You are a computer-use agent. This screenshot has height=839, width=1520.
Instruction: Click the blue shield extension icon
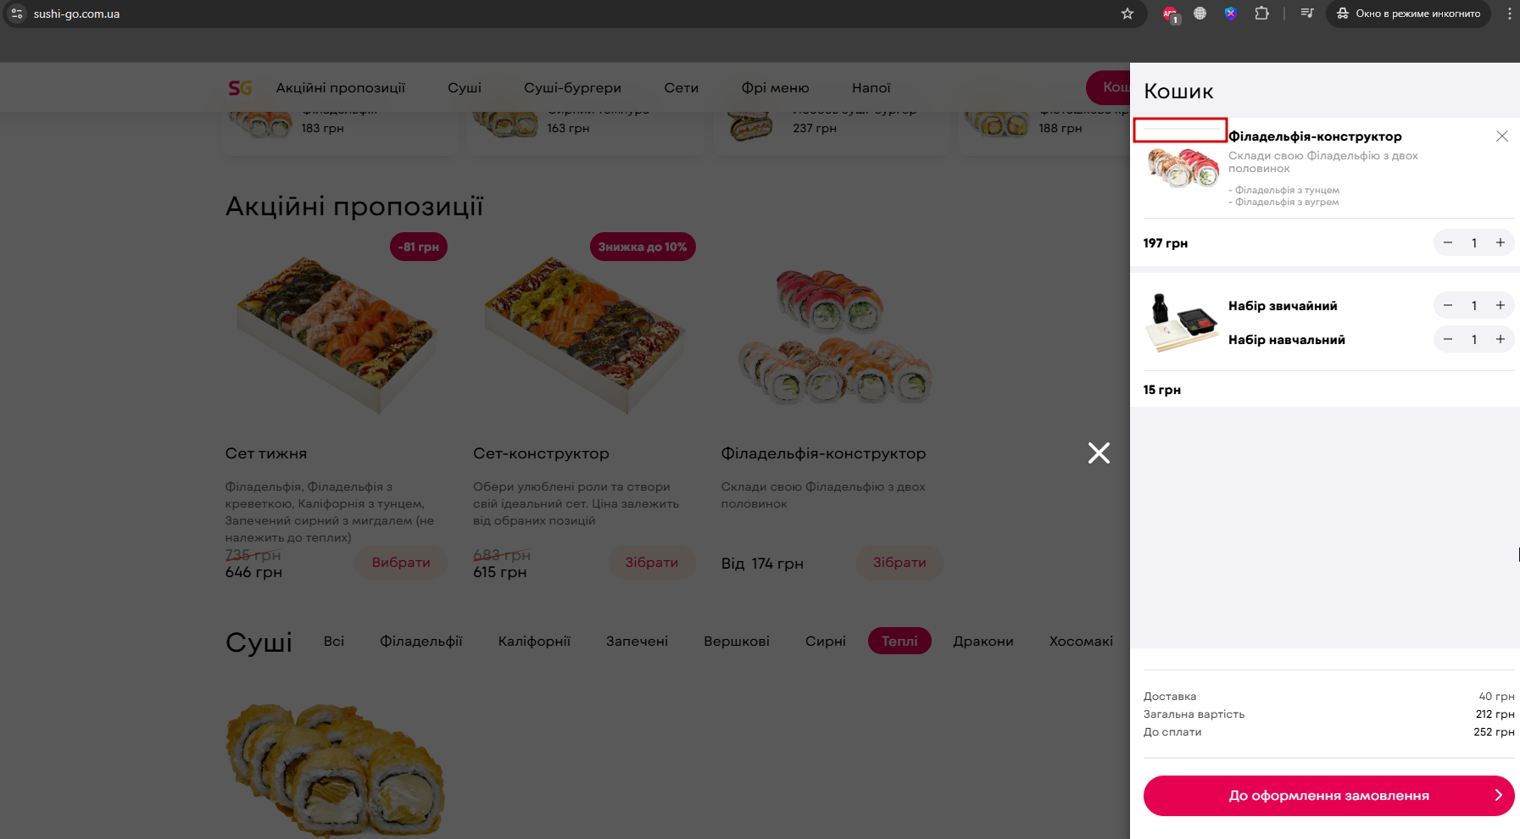[x=1231, y=14]
